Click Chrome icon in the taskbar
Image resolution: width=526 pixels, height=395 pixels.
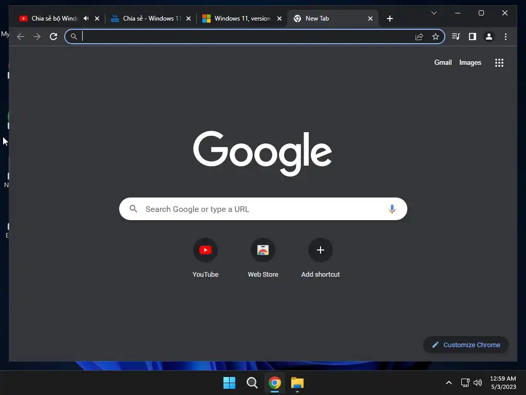pyautogui.click(x=274, y=383)
